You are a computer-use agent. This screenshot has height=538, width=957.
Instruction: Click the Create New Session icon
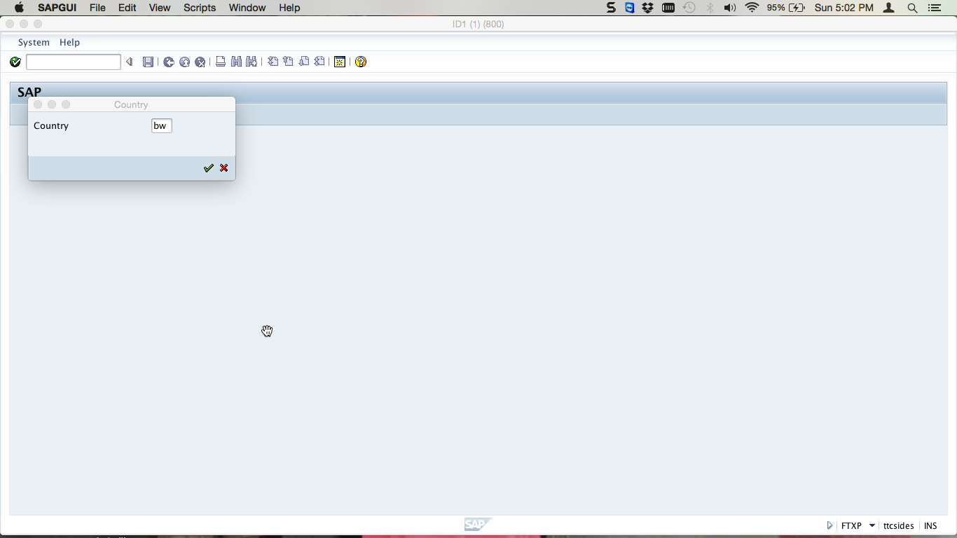tap(340, 62)
